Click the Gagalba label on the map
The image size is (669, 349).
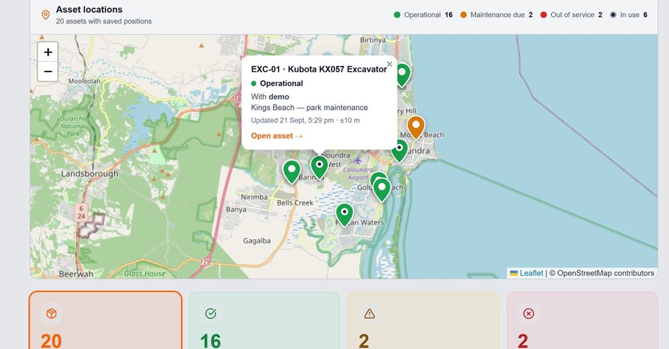pyautogui.click(x=257, y=241)
